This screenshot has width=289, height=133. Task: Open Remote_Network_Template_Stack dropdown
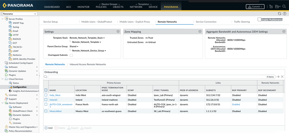87,38
